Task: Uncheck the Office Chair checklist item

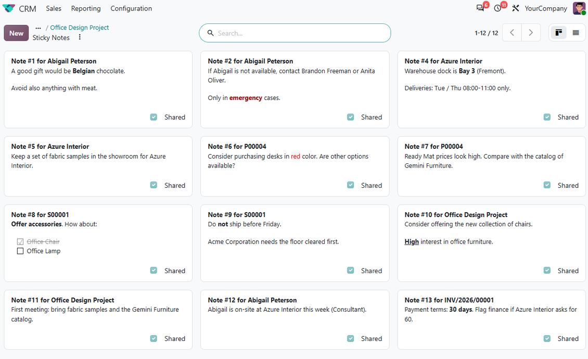Action: click(x=20, y=241)
